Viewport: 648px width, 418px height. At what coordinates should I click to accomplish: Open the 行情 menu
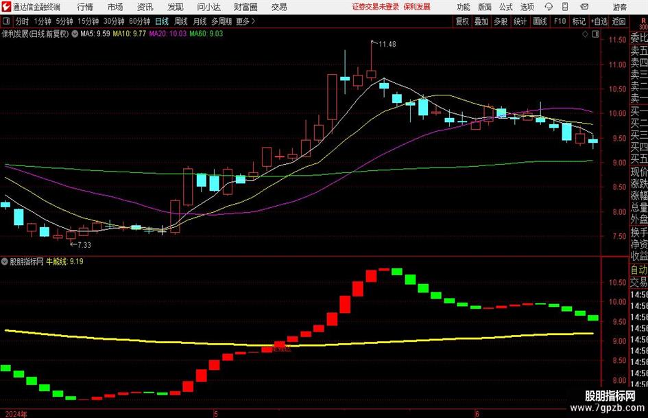pos(85,7)
